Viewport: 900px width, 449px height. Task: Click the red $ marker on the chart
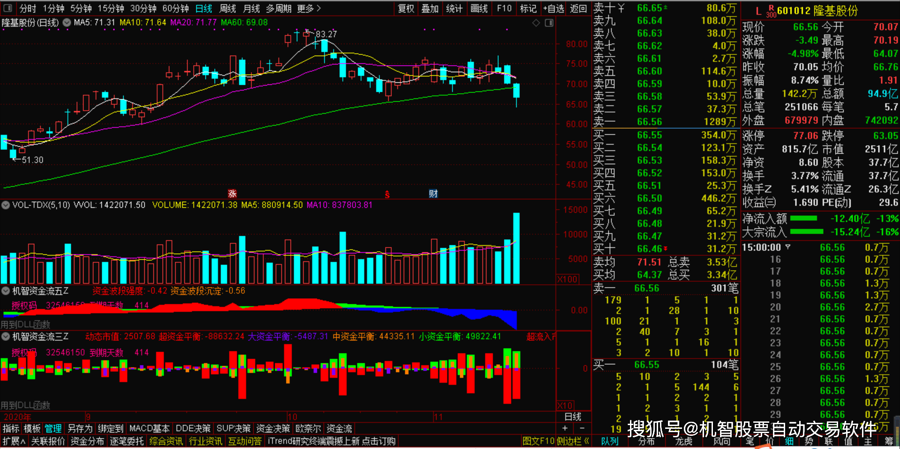[x=387, y=194]
